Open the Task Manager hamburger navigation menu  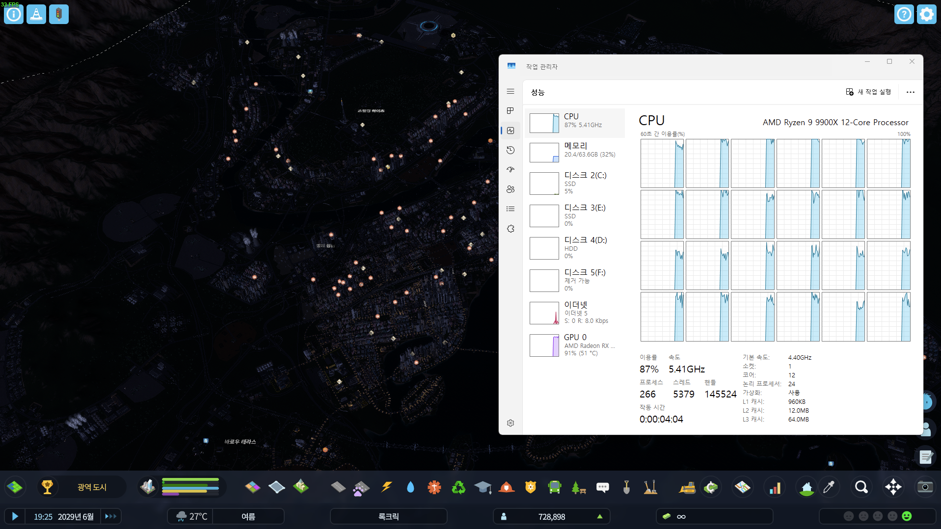pyautogui.click(x=511, y=91)
